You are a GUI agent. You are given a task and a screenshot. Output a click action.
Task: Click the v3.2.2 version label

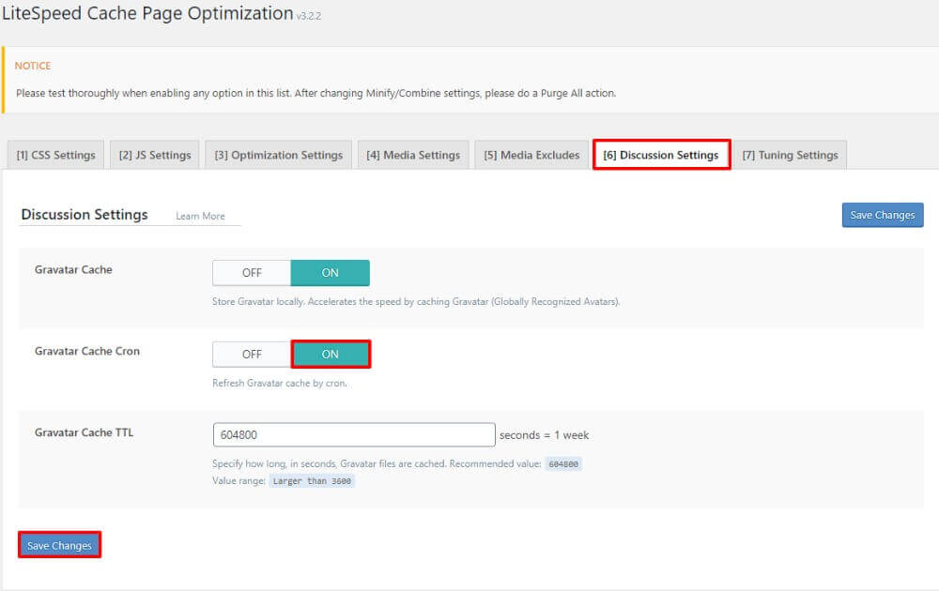(309, 16)
